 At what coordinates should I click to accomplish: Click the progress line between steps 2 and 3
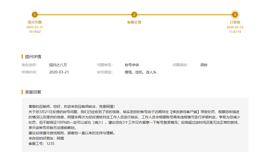[x=184, y=15]
